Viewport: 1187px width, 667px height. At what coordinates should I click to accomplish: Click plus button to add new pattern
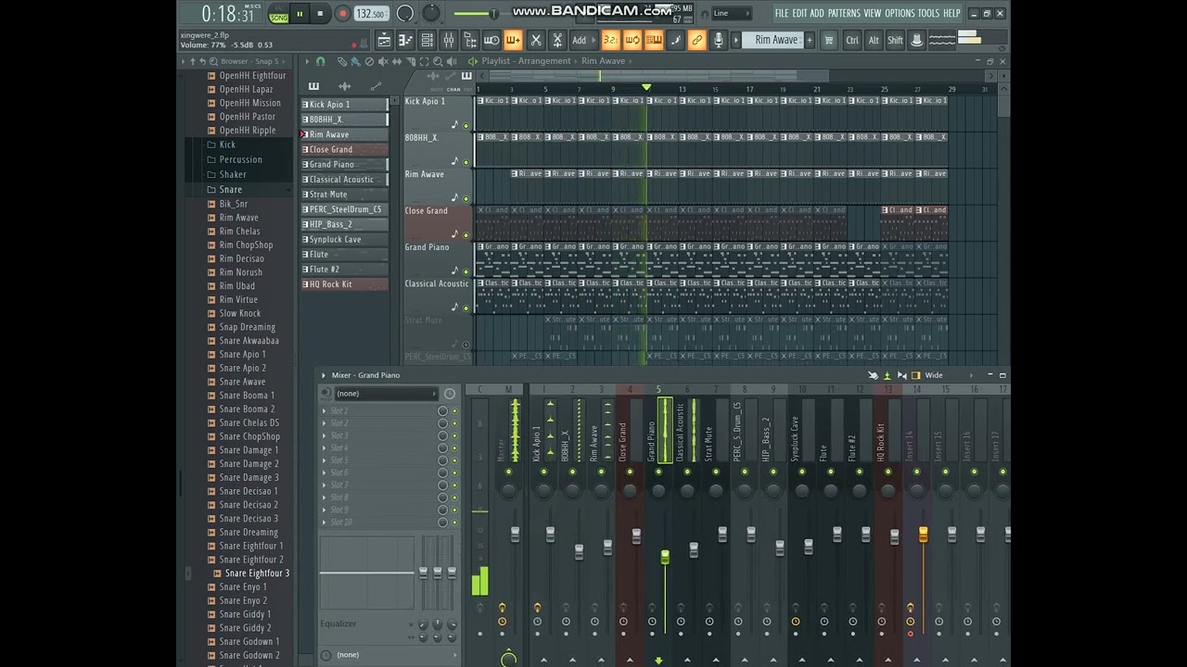(x=810, y=40)
